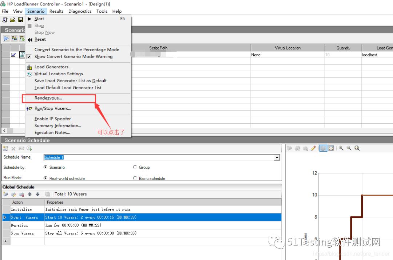Click the Apply To All icon beside Total Vusers
Screen dimensions: 393x260
tap(47, 194)
